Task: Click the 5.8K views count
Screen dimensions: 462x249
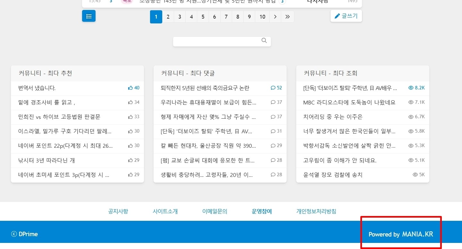Action: coord(416,131)
